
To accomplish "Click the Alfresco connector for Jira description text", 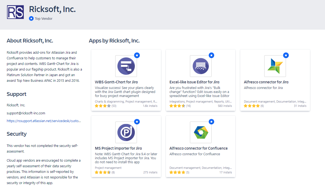I will 263,88.
